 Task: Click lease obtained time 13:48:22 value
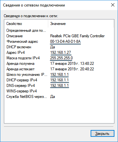click(72, 64)
